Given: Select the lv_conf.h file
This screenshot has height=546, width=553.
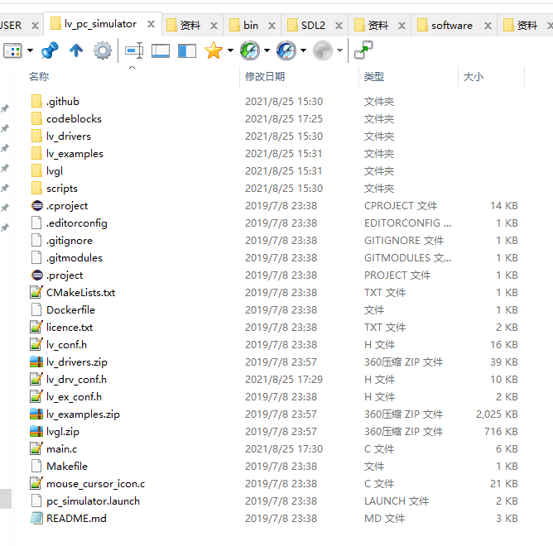Looking at the screenshot, I should (x=67, y=345).
